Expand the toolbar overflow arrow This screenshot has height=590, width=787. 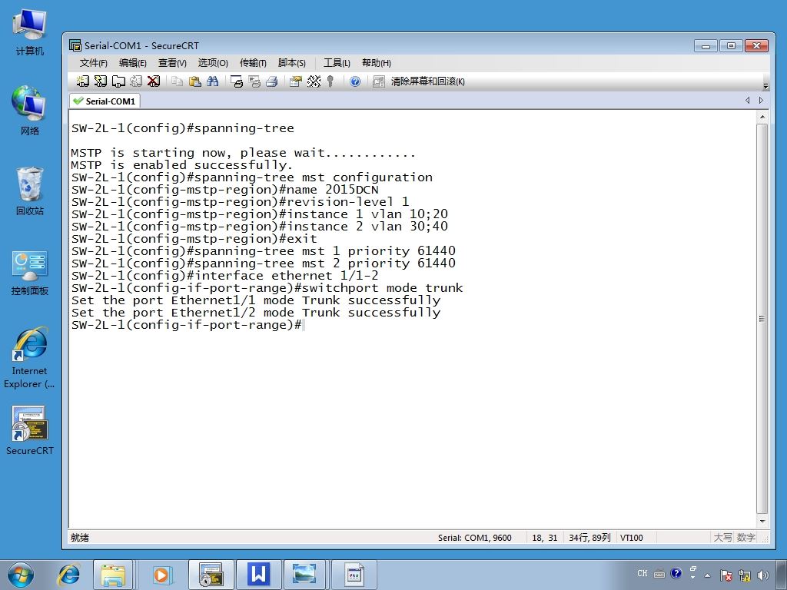(765, 85)
